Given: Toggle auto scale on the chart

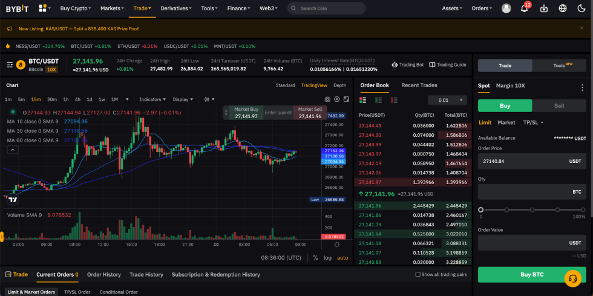Looking at the screenshot, I should [x=342, y=257].
